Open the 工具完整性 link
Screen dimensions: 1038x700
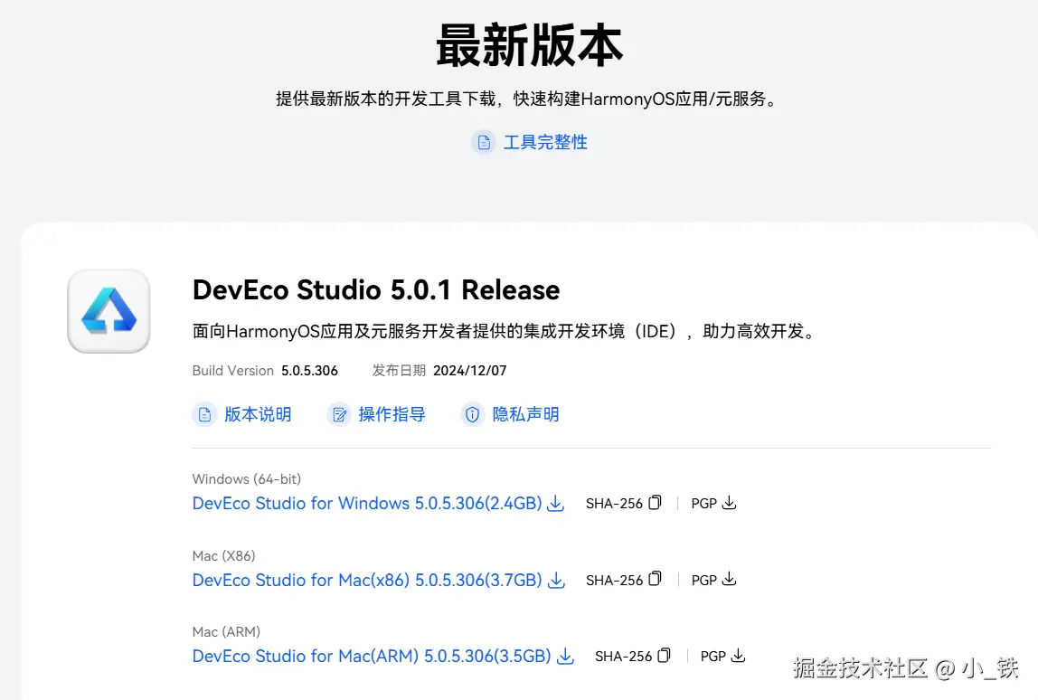point(545,142)
